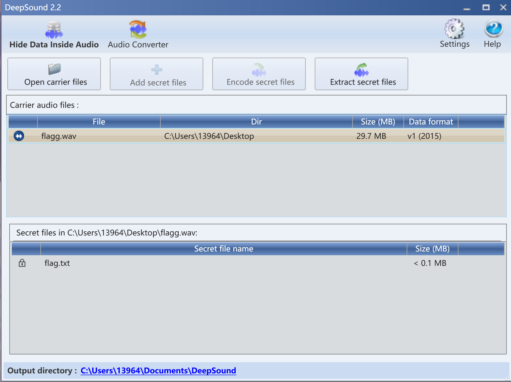Click the Add secret files button
511x382 pixels.
(157, 74)
